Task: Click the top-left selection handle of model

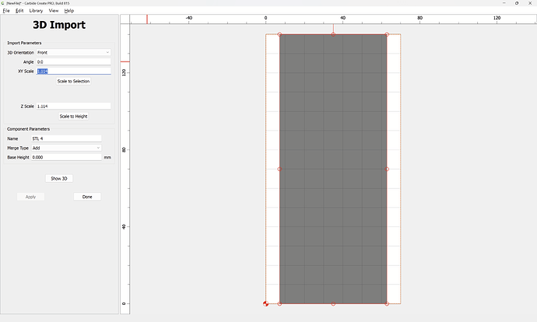Action: coord(279,34)
